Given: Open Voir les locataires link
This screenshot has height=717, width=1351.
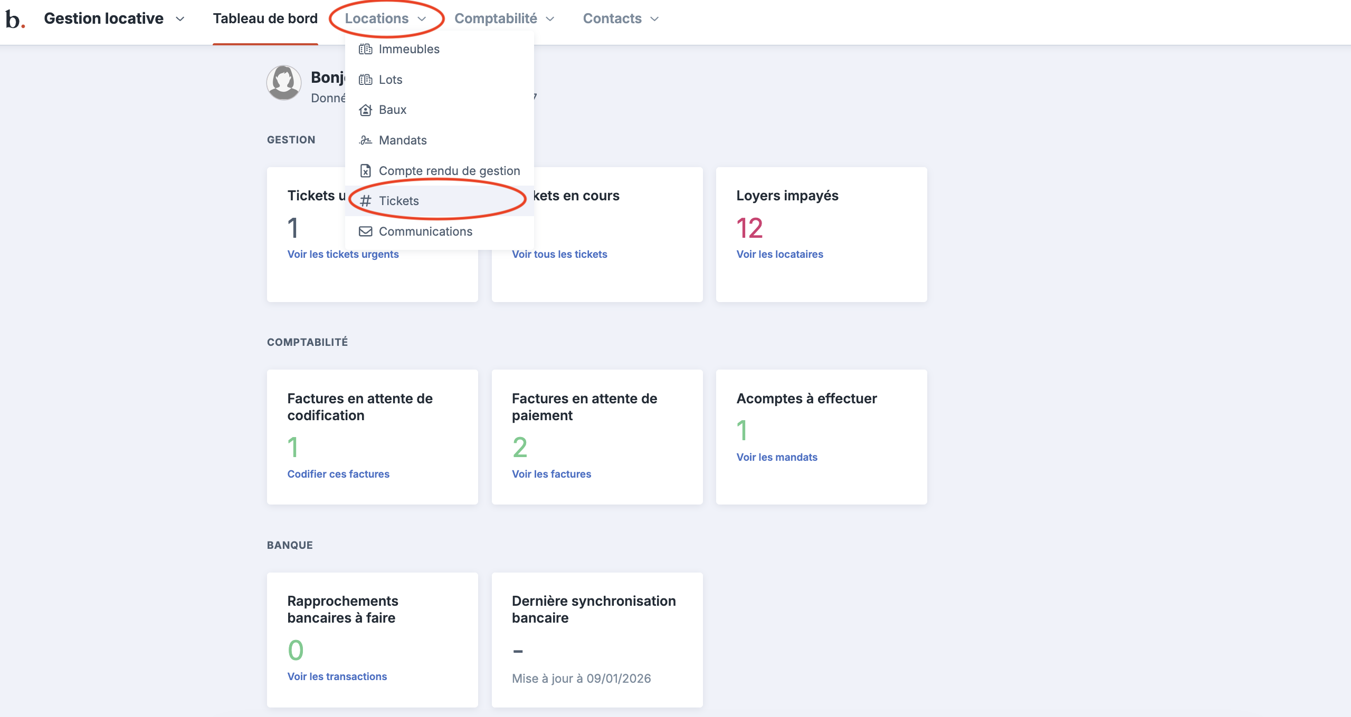Looking at the screenshot, I should point(779,254).
